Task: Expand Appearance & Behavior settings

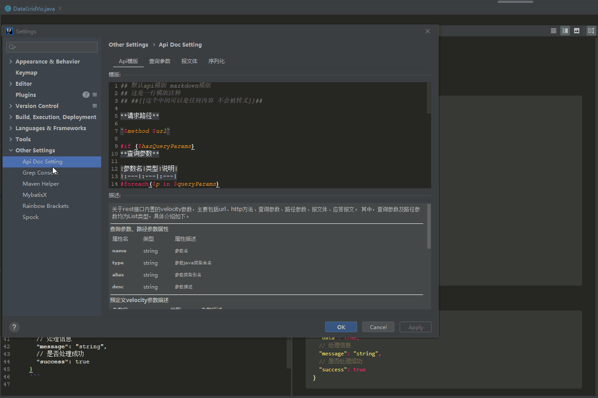Action: click(x=11, y=61)
